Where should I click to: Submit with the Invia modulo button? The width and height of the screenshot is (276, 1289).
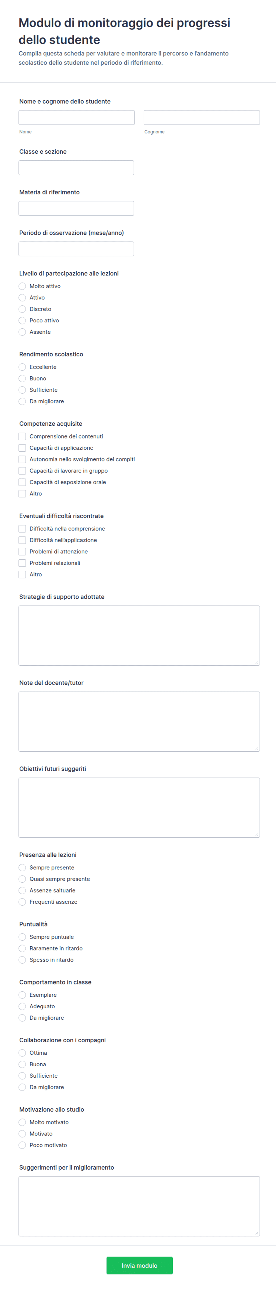coord(139,1265)
